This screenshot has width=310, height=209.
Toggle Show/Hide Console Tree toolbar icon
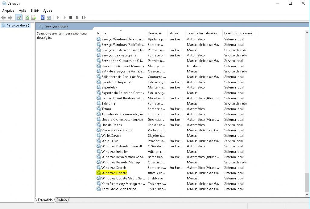pyautogui.click(x=19, y=18)
